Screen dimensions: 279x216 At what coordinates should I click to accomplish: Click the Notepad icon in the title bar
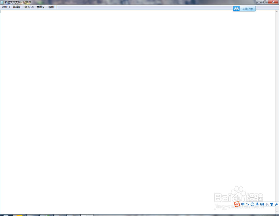(2, 2)
